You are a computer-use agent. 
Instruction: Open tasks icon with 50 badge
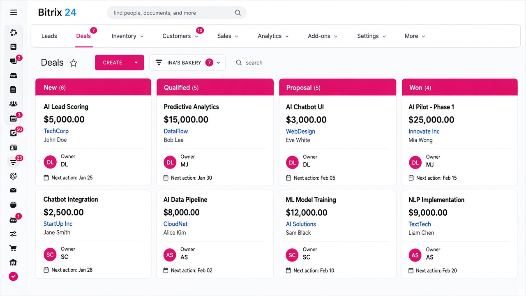14,133
